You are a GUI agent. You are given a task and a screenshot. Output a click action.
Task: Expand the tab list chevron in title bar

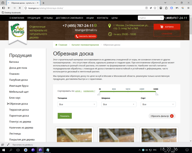coord(165,3)
